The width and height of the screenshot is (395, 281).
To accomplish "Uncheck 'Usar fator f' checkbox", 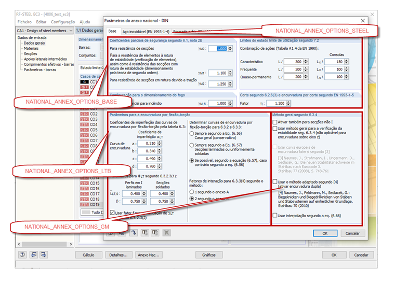I will (112, 213).
